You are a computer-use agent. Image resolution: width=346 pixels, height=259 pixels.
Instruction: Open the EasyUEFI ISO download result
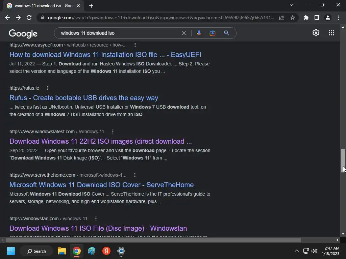[105, 55]
